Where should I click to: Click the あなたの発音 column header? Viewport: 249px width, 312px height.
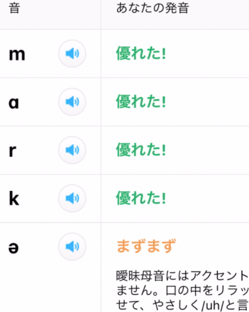[153, 8]
